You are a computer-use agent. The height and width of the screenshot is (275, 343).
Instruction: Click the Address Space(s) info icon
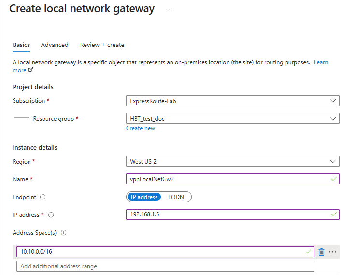63,233
